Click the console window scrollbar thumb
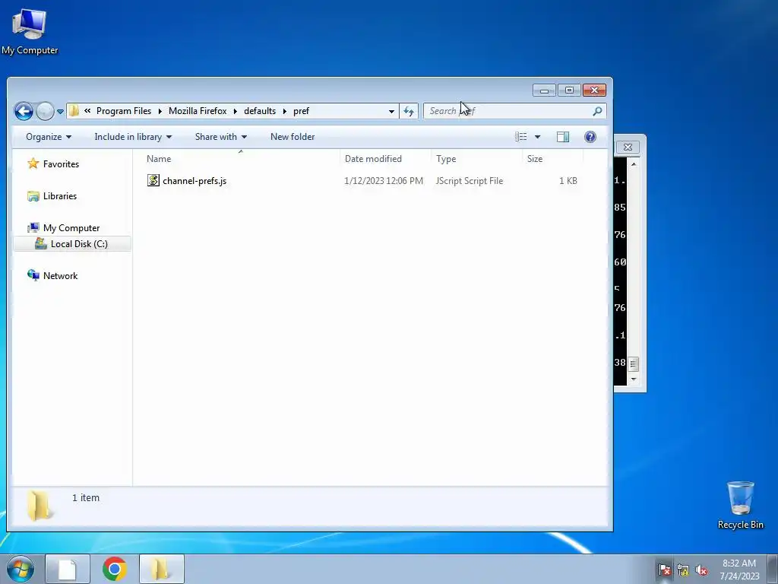 pos(634,364)
